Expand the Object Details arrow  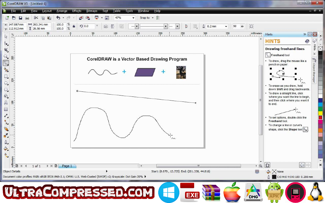click(x=107, y=171)
